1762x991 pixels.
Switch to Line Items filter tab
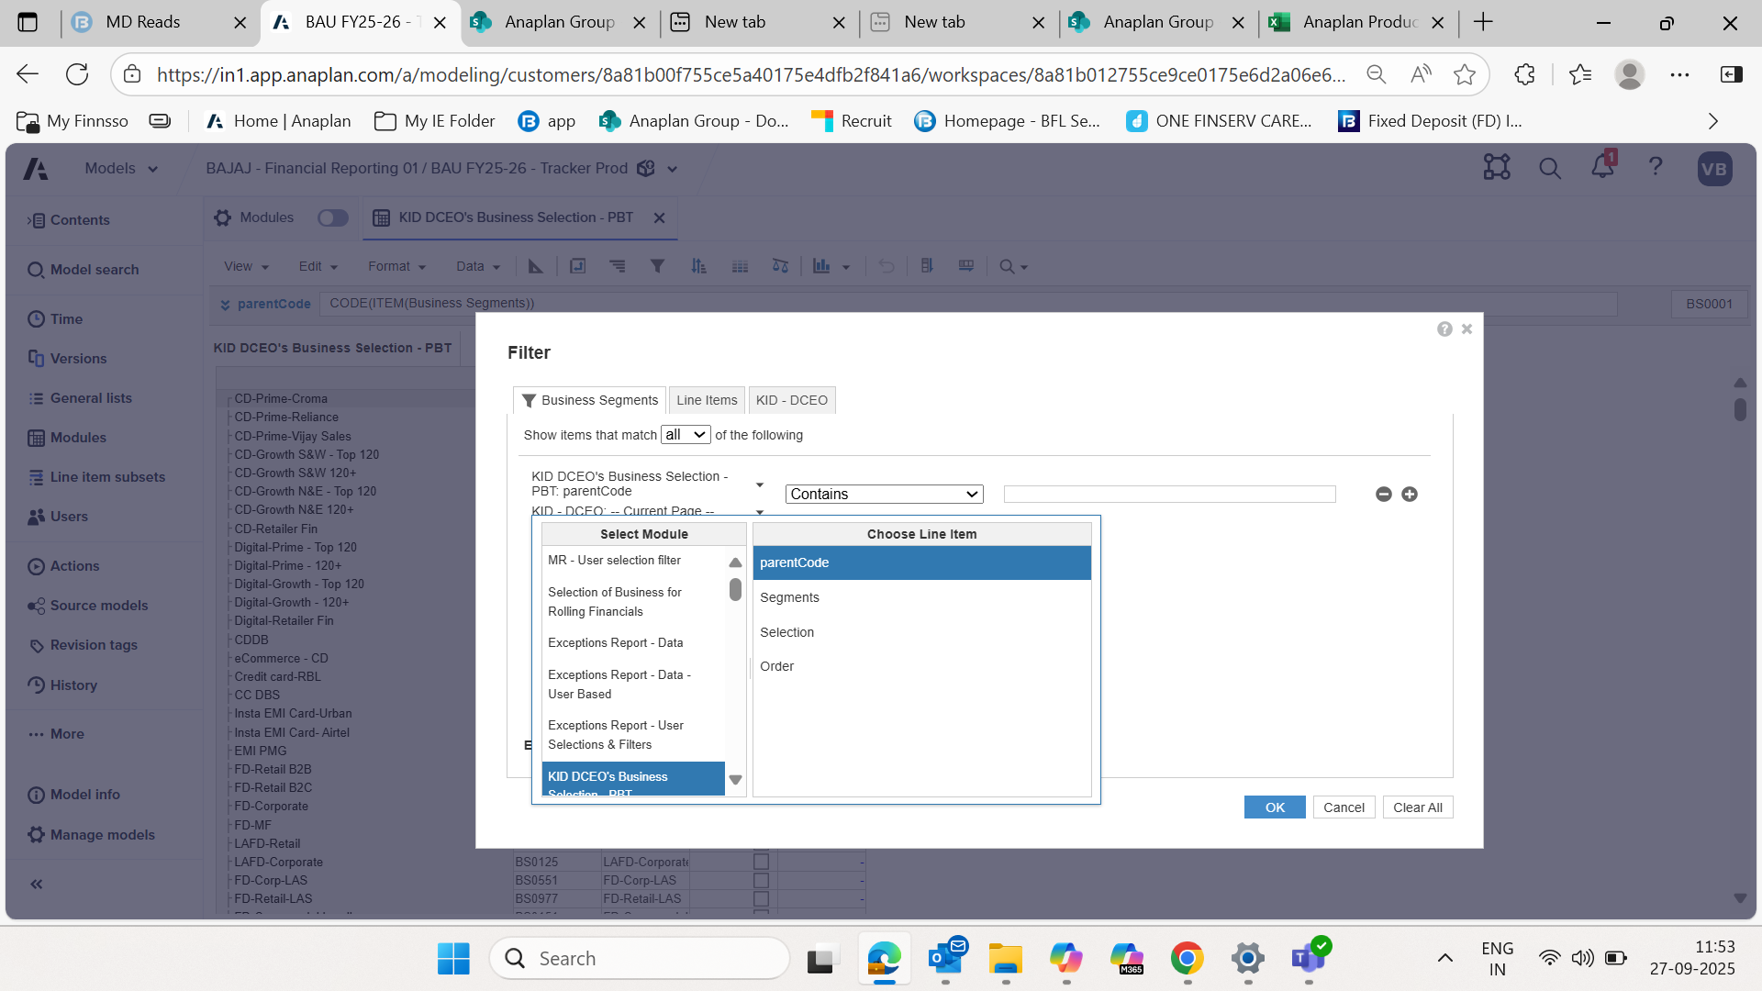click(707, 400)
